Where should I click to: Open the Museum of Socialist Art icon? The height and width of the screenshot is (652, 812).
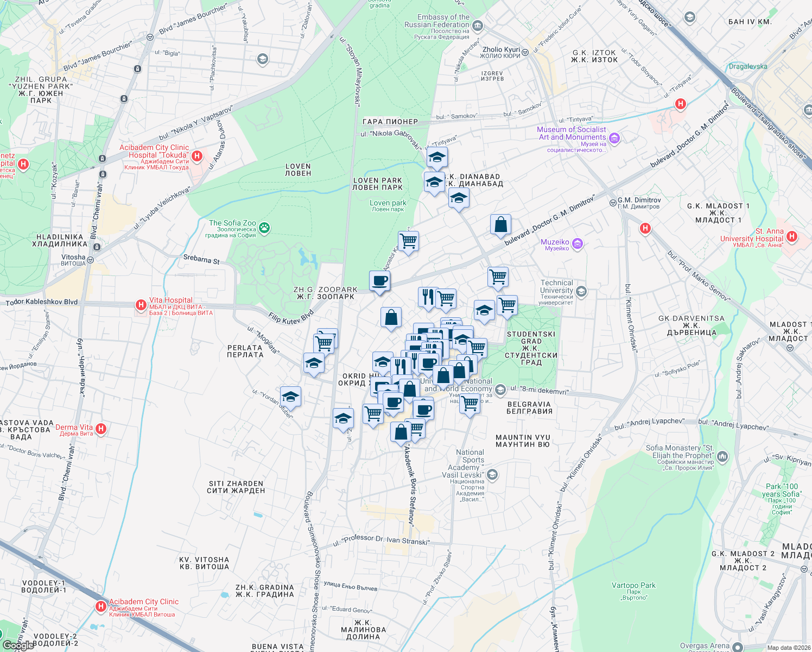(x=614, y=139)
